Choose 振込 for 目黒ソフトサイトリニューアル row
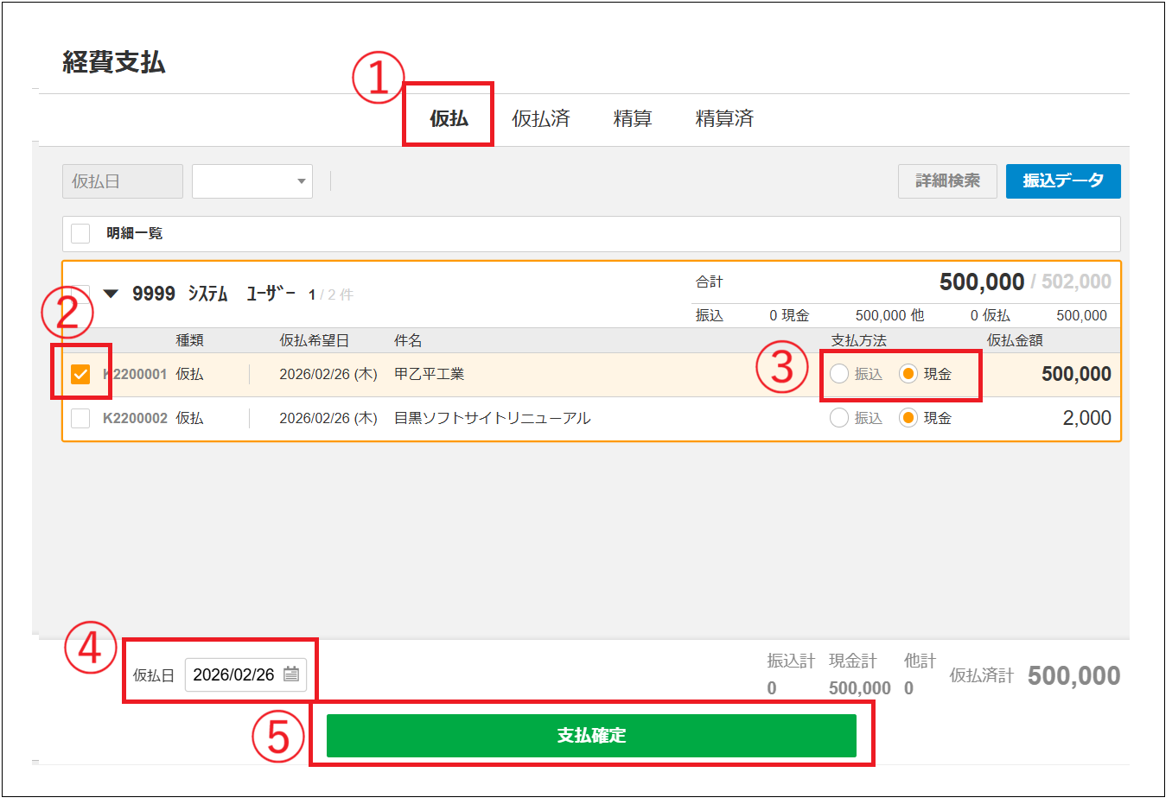 coord(839,418)
